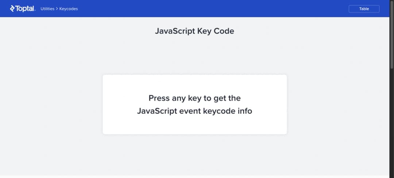Click the word 'Press' in the prompt card

(x=159, y=98)
